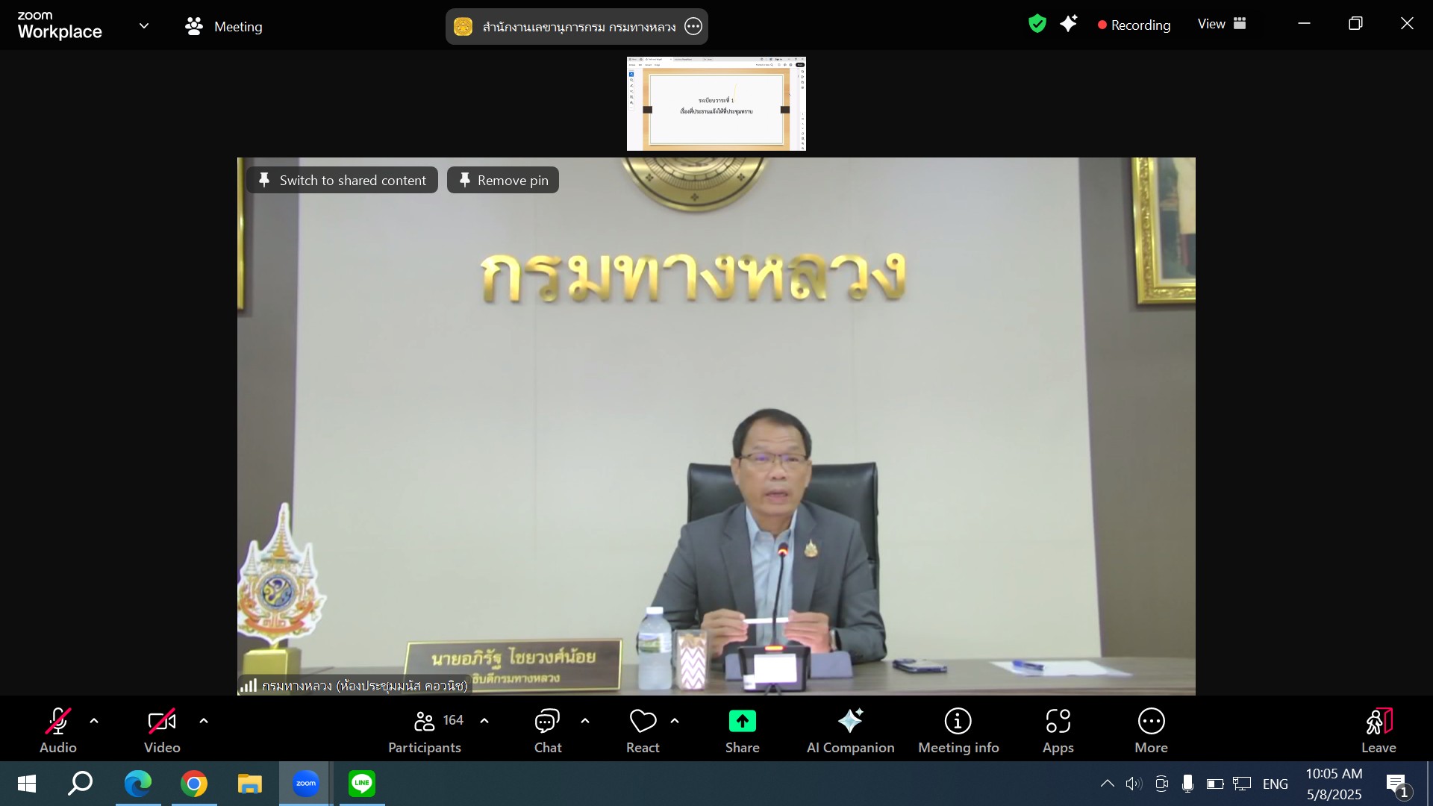
Task: Remove pin from pinned video
Action: (x=503, y=181)
